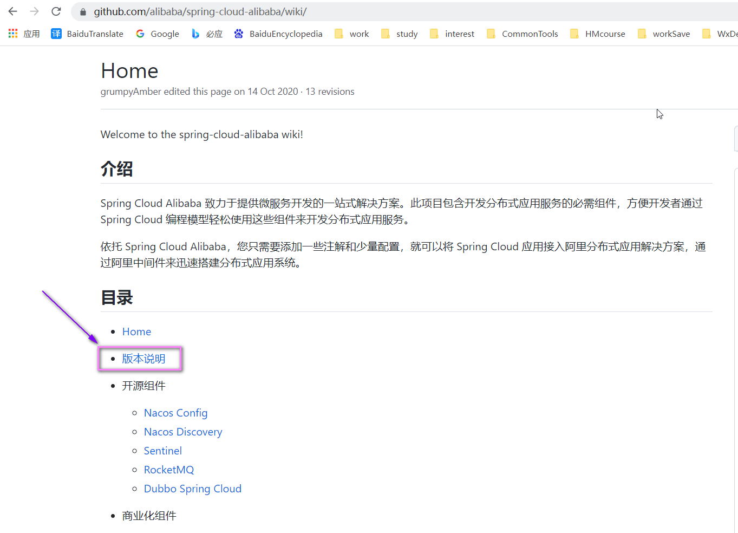Open the RocketMQ link
The height and width of the screenshot is (533, 738).
pos(169,470)
